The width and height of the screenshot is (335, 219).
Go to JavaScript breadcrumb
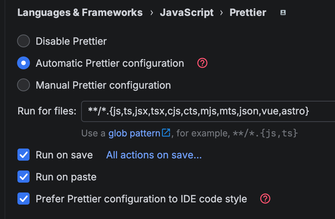[x=186, y=13]
